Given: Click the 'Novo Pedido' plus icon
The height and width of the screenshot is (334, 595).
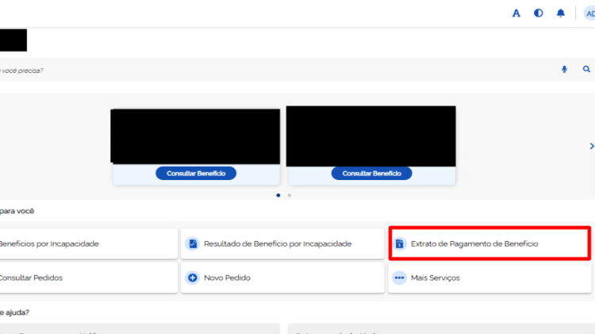Looking at the screenshot, I should (192, 278).
